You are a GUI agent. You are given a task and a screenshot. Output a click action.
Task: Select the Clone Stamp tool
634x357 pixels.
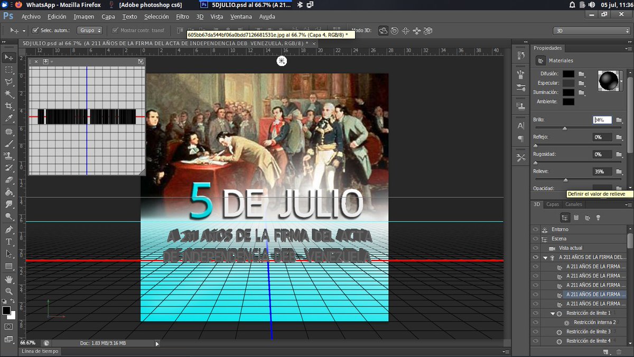tap(9, 155)
